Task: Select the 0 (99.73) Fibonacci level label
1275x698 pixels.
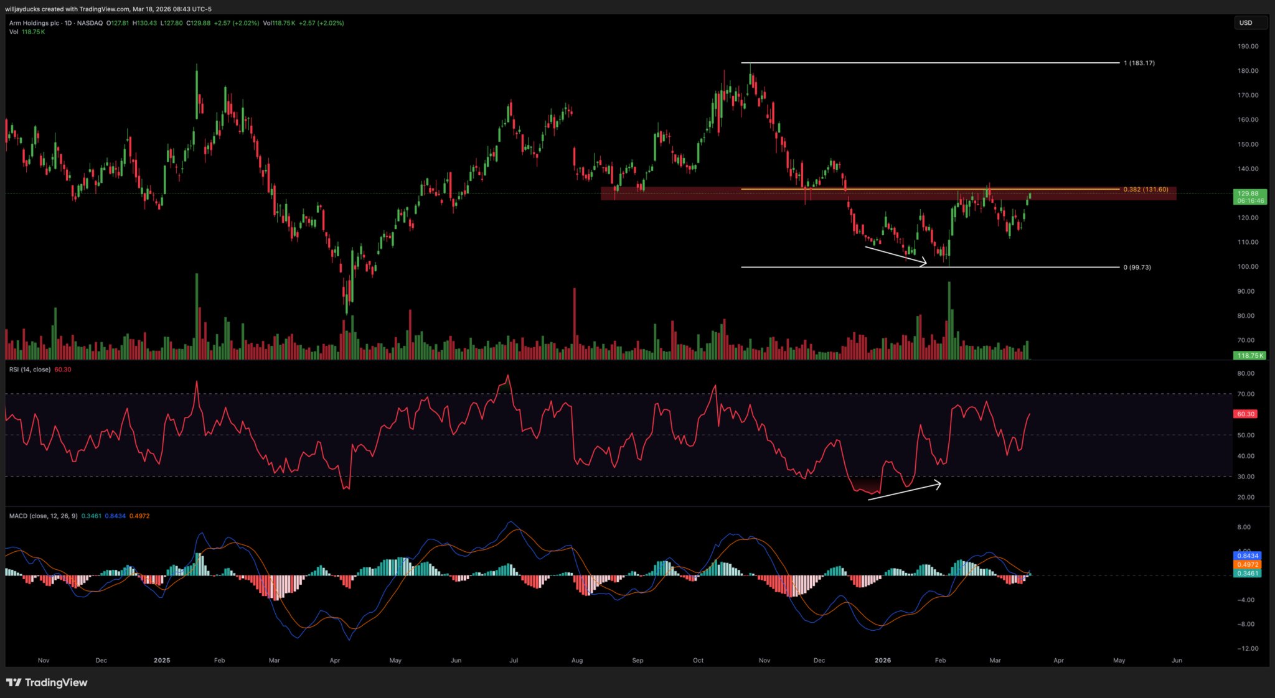Action: point(1137,268)
